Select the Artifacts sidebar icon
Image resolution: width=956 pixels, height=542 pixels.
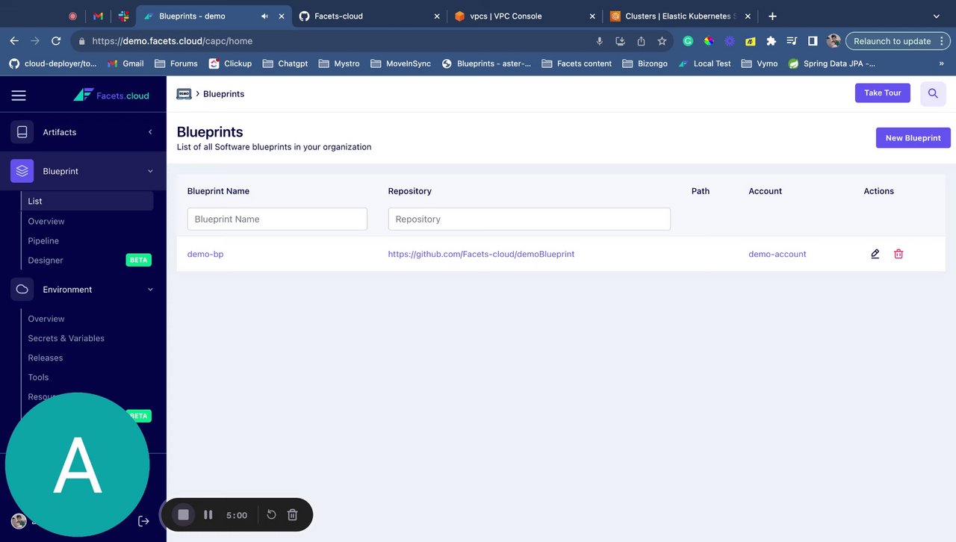pyautogui.click(x=22, y=132)
